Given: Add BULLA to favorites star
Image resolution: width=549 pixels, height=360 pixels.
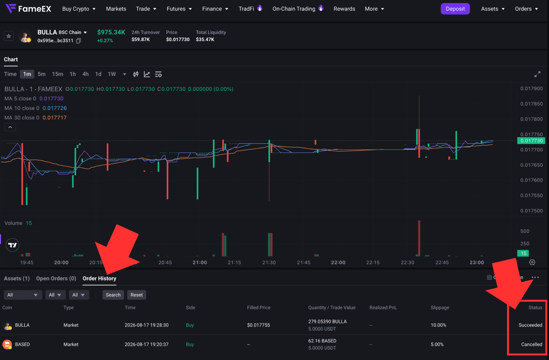Looking at the screenshot, I should click(x=9, y=36).
